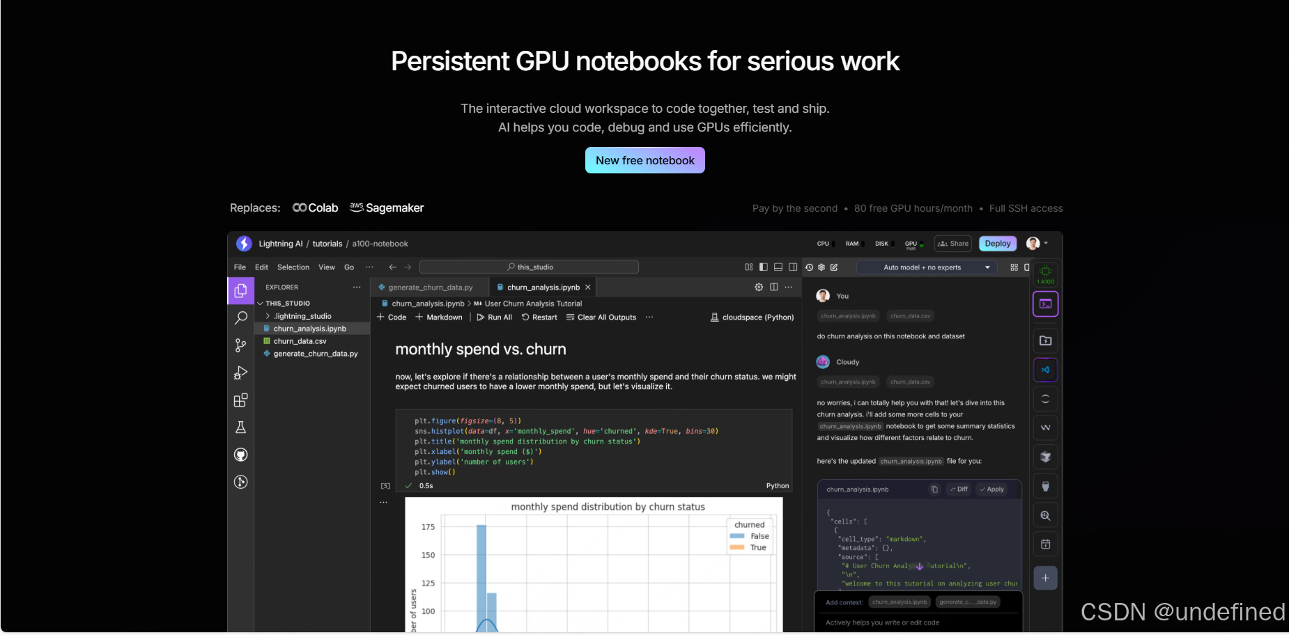
Task: Open the Terminal icon in right sidebar
Action: [x=1045, y=304]
